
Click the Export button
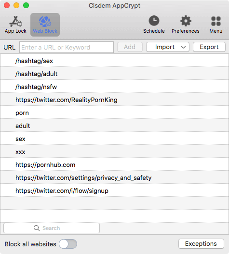[x=209, y=47]
